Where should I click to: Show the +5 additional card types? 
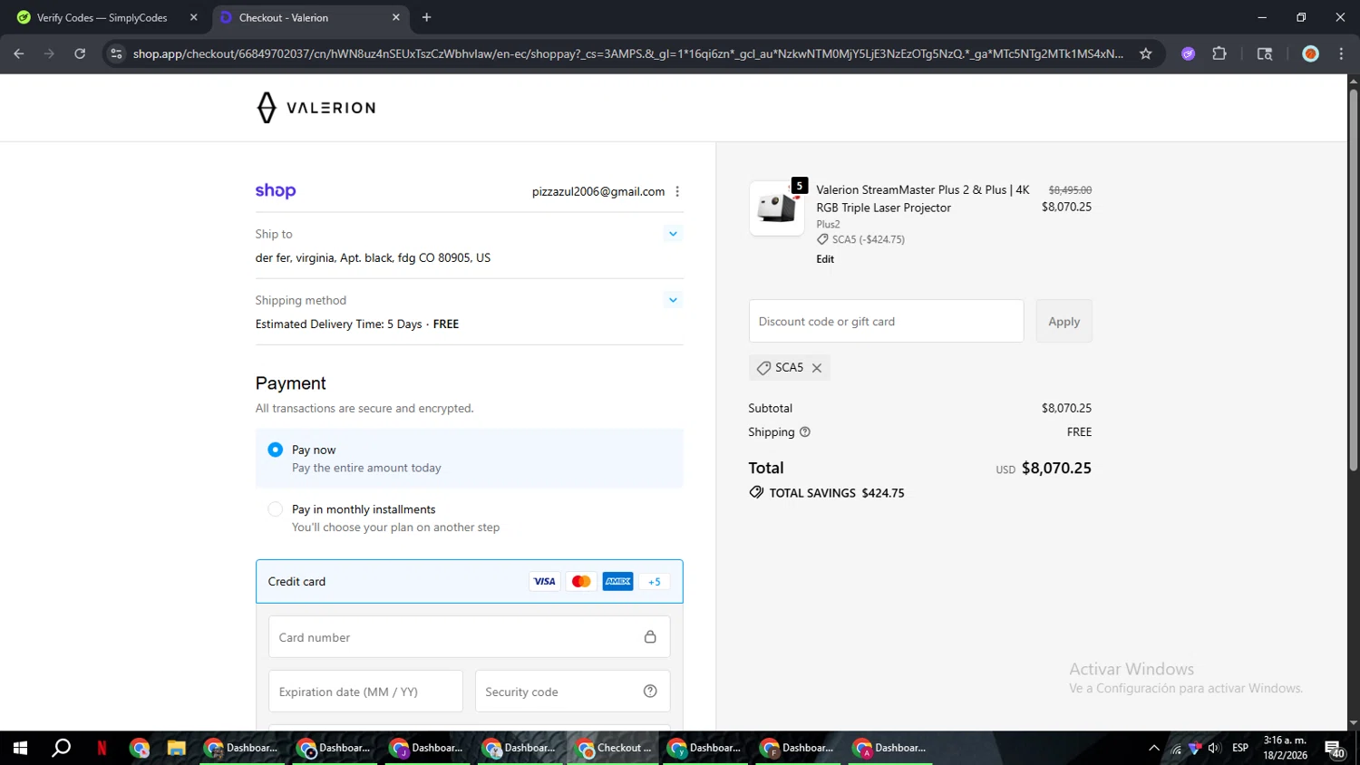pos(654,582)
